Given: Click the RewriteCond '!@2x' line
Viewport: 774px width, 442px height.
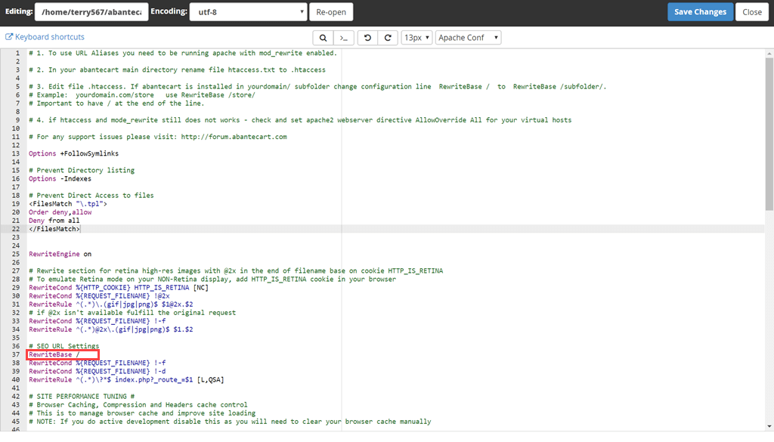Looking at the screenshot, I should pyautogui.click(x=99, y=296).
